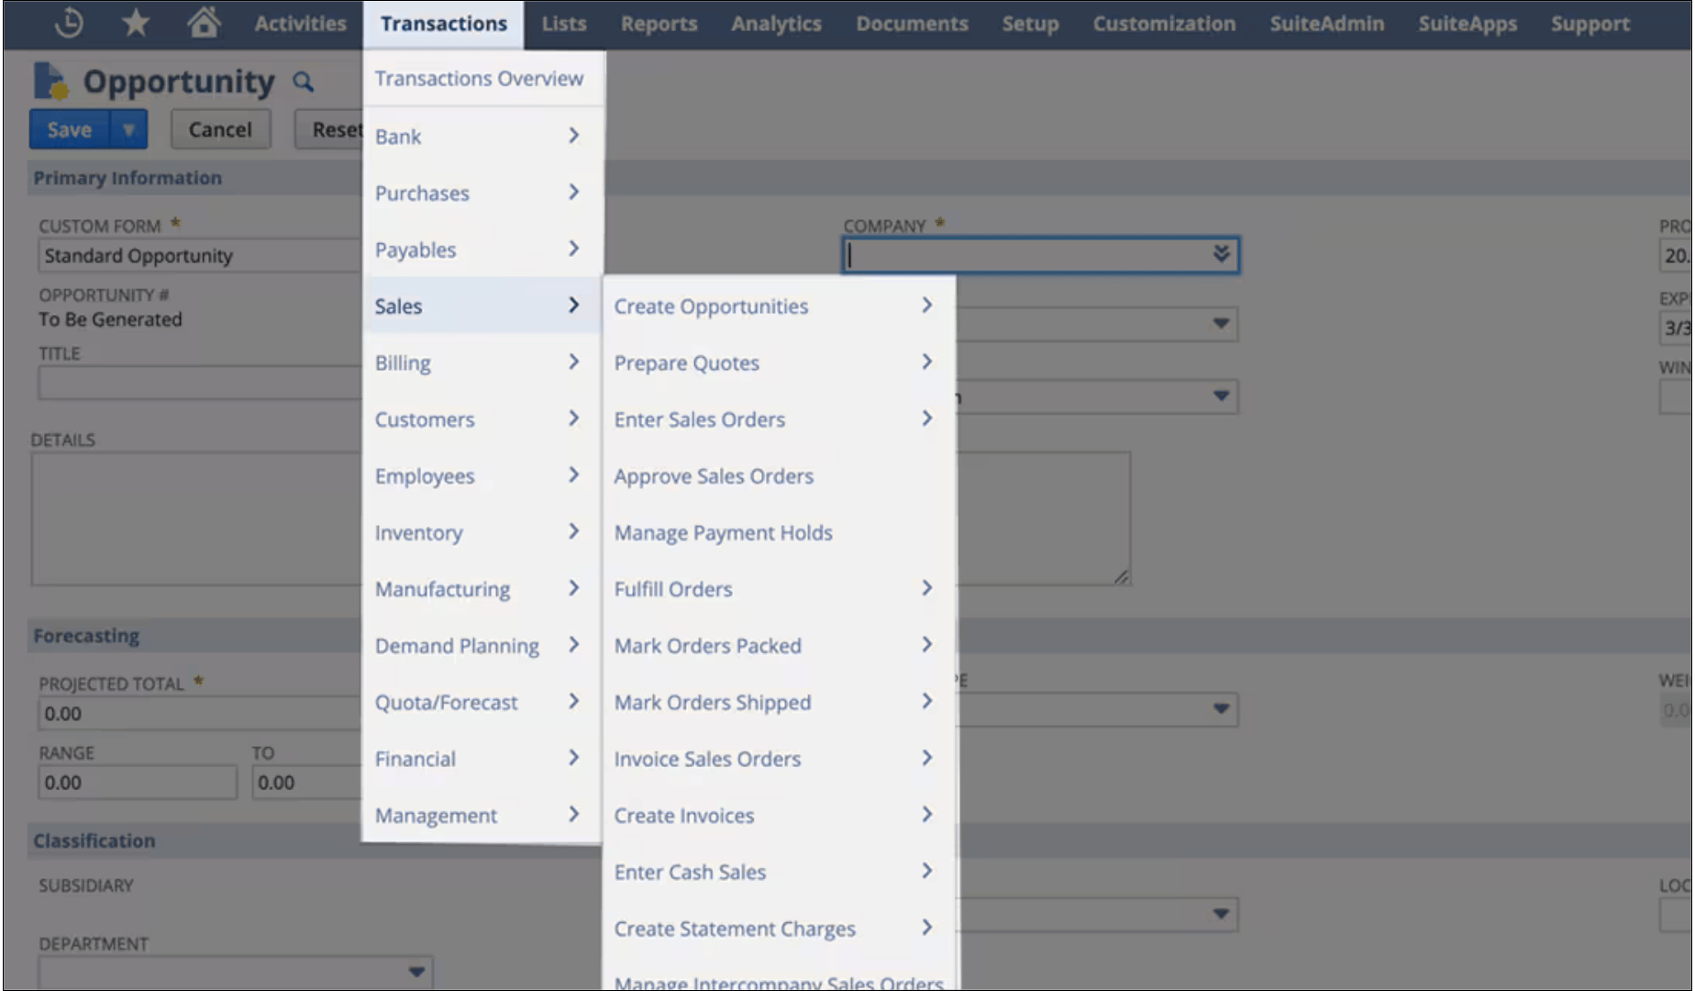
Task: Open the Company selection list picker
Action: (1220, 254)
